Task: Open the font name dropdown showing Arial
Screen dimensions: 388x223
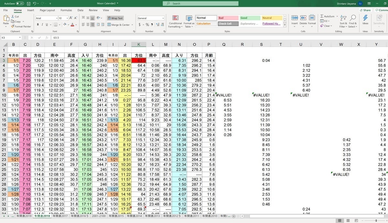Action: [46, 18]
